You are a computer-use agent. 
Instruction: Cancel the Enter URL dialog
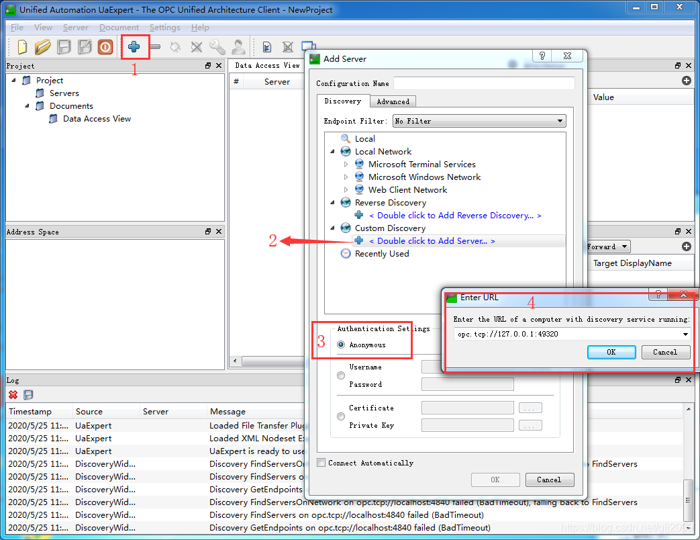coord(665,352)
